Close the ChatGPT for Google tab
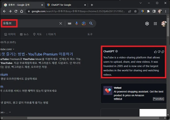This screenshot has height=120, width=170. [85, 5]
